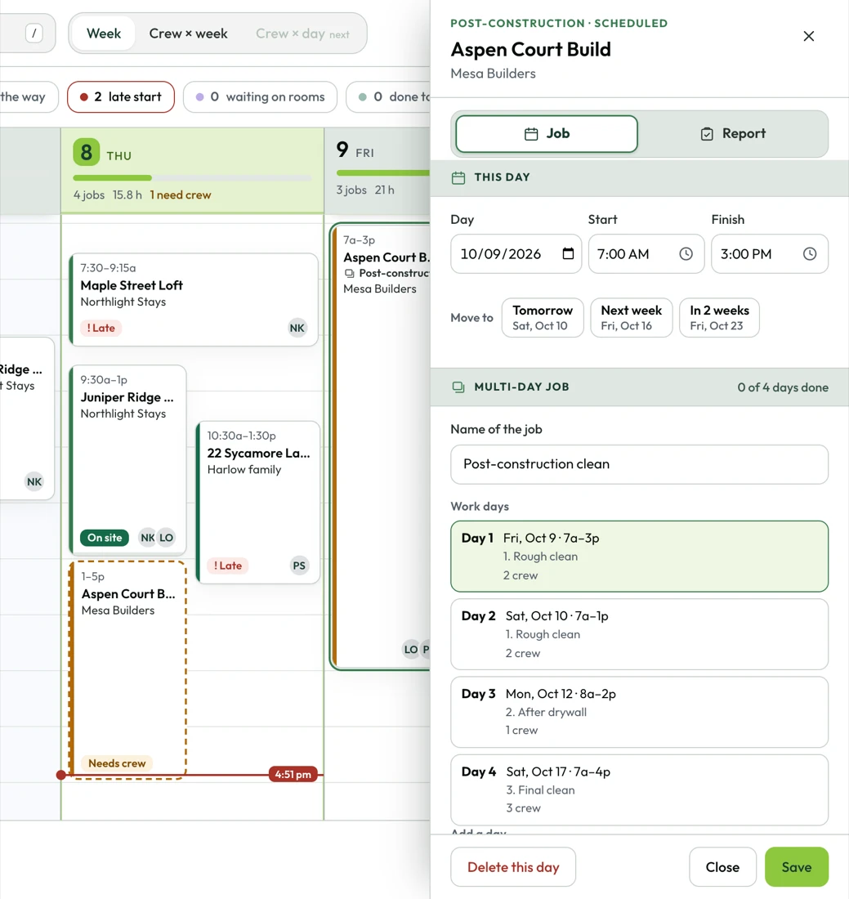Open the date picker calendar icon
This screenshot has width=849, height=899.
[568, 253]
